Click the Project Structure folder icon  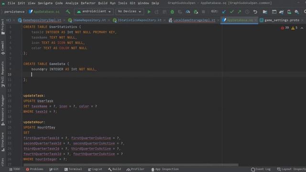tap(265, 12)
